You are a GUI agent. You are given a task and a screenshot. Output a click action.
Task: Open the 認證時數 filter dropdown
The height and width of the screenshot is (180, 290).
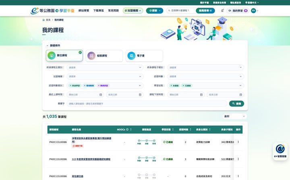[x=205, y=76]
